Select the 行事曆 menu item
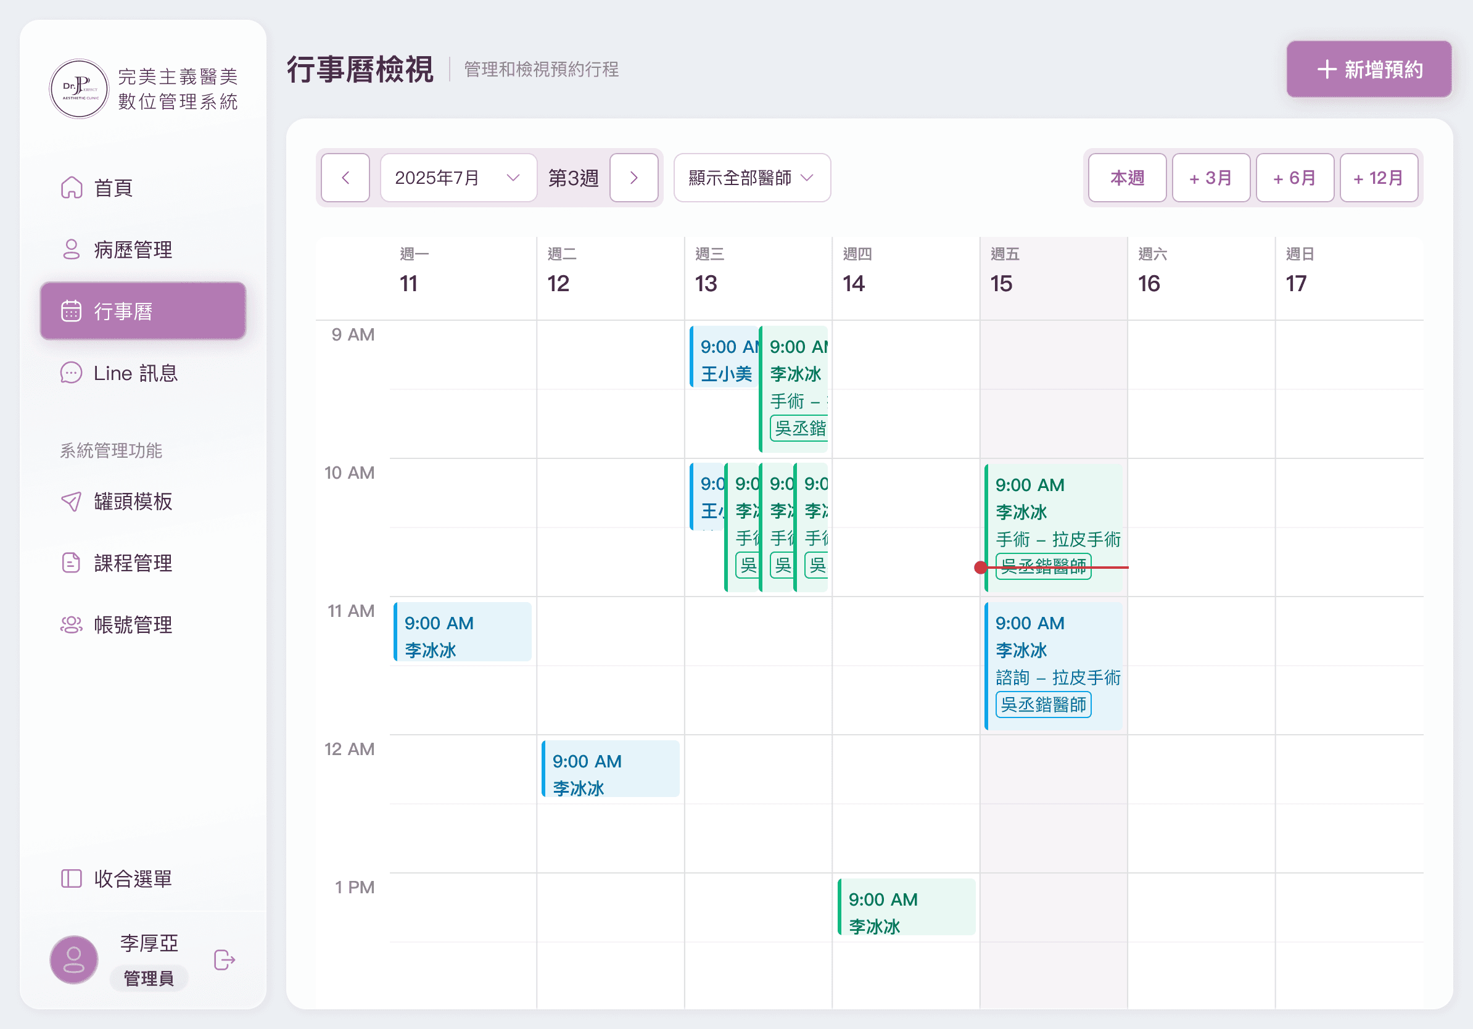 [x=143, y=311]
